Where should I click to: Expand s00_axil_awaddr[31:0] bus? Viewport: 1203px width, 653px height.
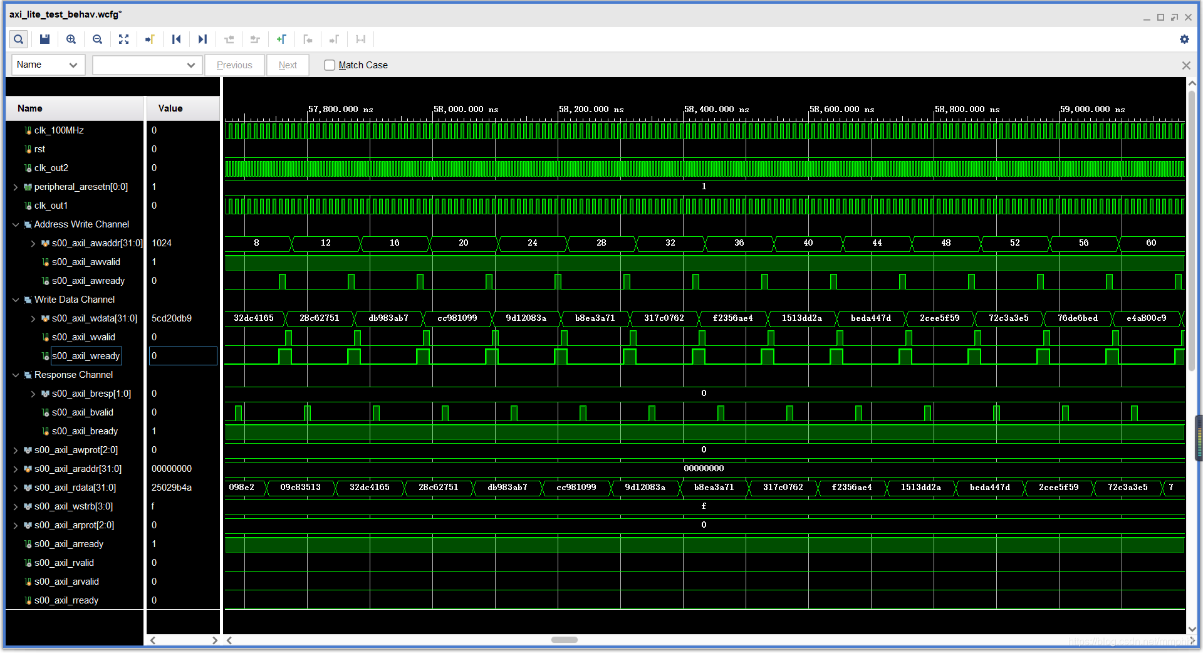[x=33, y=243]
